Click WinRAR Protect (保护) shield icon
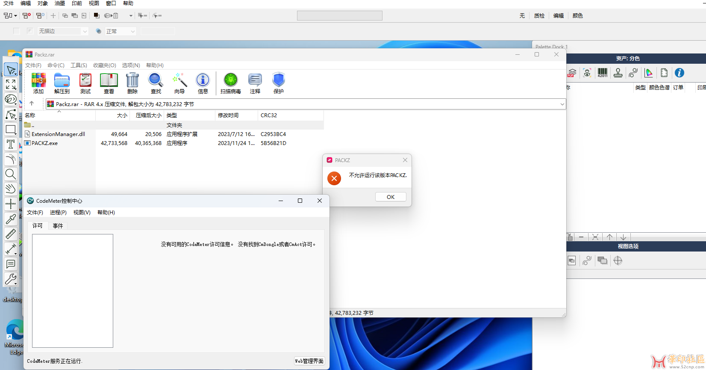Screen dimensions: 706x370 coord(279,83)
